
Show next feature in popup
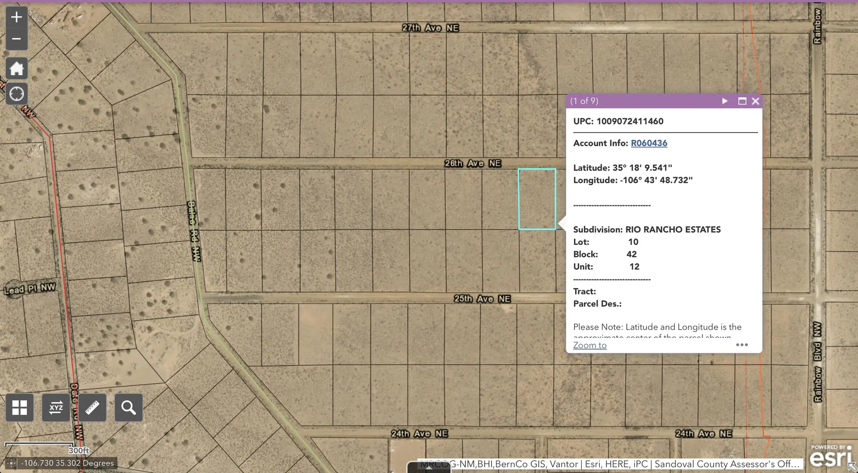click(x=725, y=101)
